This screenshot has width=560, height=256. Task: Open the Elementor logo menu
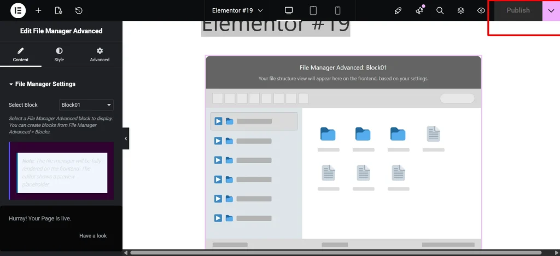(18, 10)
